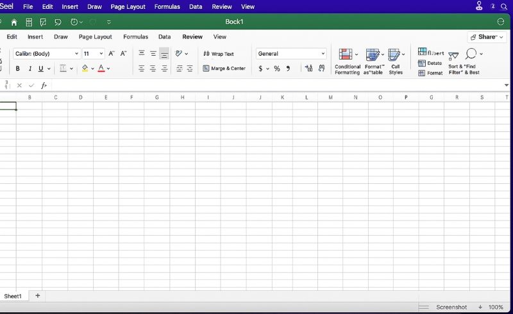
Task: Decrease decimal places icon
Action: [322, 68]
